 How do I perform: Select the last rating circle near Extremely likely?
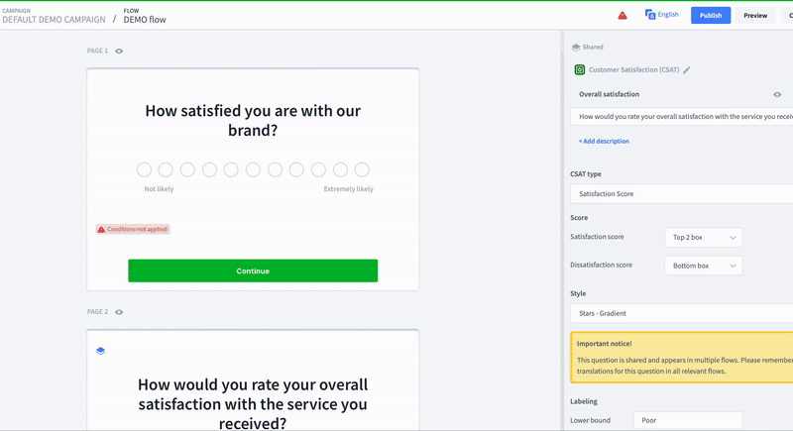click(x=362, y=169)
